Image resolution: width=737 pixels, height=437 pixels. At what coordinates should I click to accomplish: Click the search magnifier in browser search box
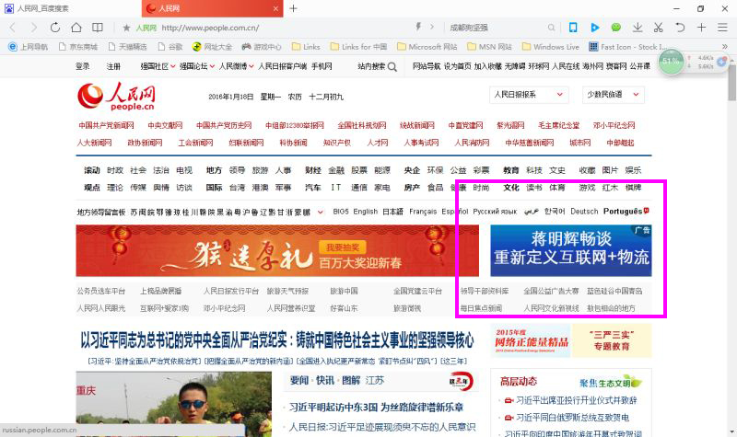tap(551, 28)
